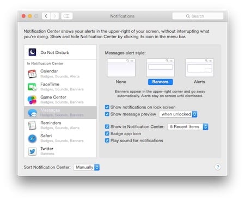Image resolution: width=245 pixels, height=201 pixels.
Task: Select the Messages speech bubble icon
Action: point(32,113)
